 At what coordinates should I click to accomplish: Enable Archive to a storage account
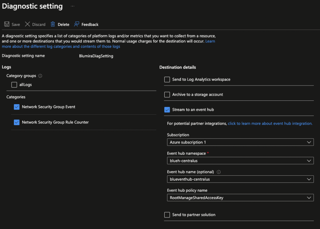click(x=167, y=95)
